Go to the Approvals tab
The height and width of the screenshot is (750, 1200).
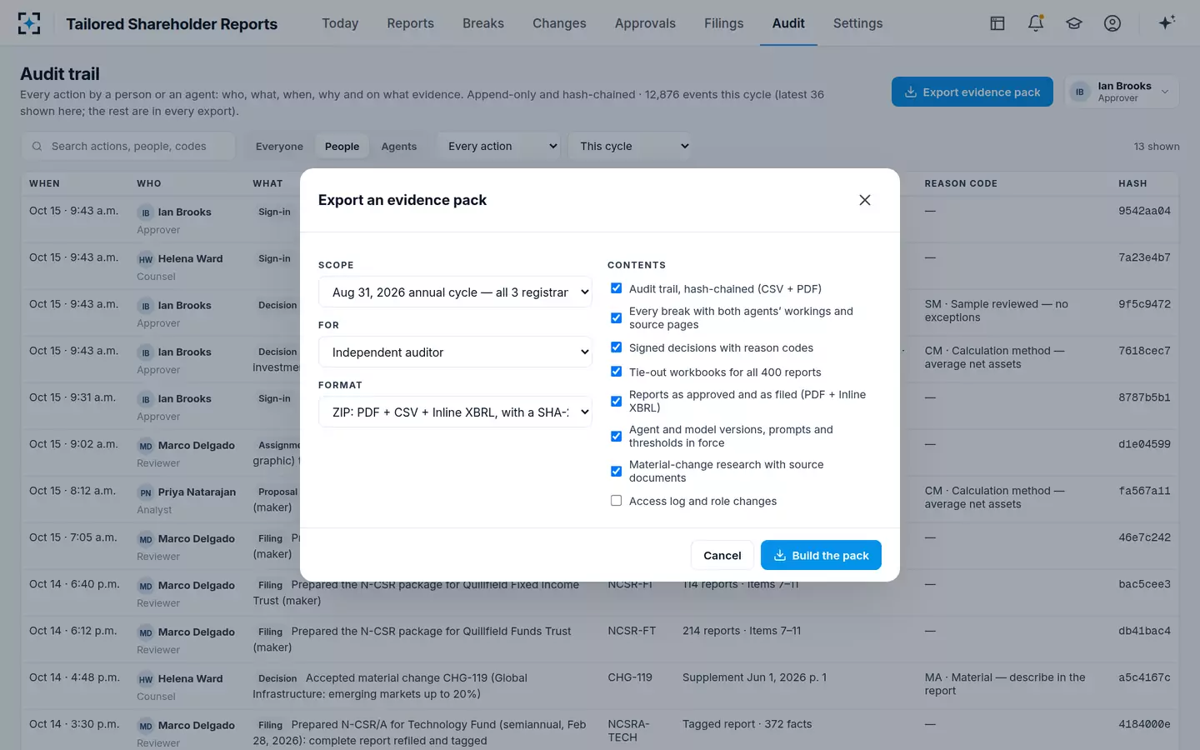(645, 23)
